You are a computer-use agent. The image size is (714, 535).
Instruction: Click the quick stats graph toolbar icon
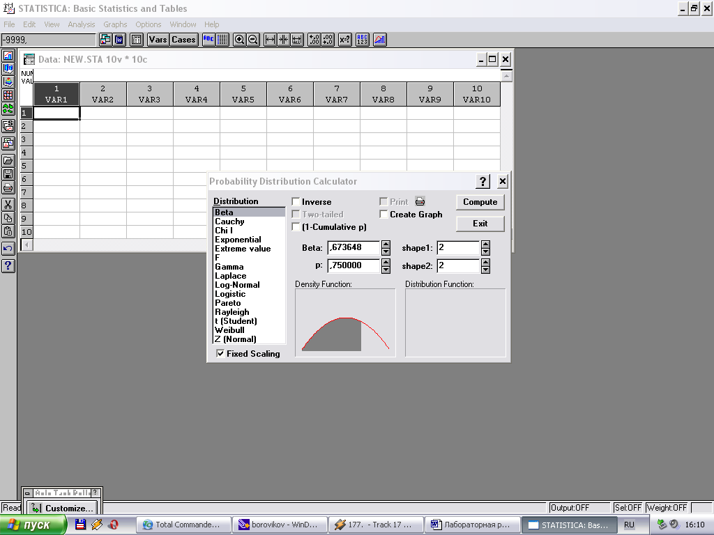click(x=380, y=40)
